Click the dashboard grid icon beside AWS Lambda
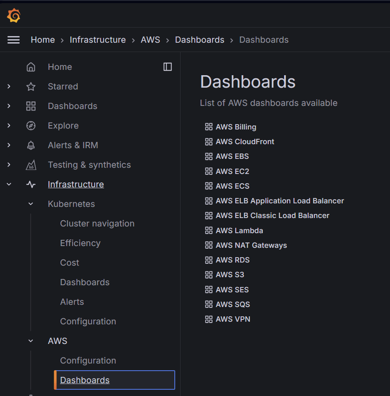This screenshot has width=390, height=396. click(x=209, y=230)
